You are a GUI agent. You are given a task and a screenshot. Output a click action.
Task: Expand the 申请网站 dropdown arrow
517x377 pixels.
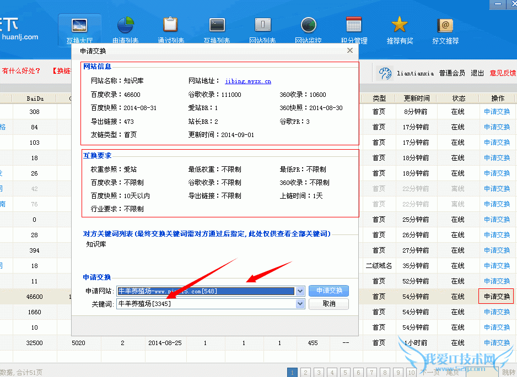(300, 291)
